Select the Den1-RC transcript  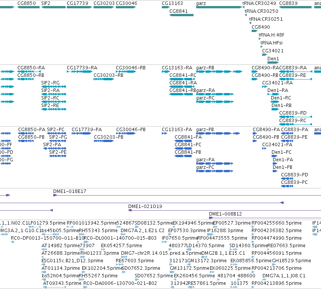pos(275,102)
